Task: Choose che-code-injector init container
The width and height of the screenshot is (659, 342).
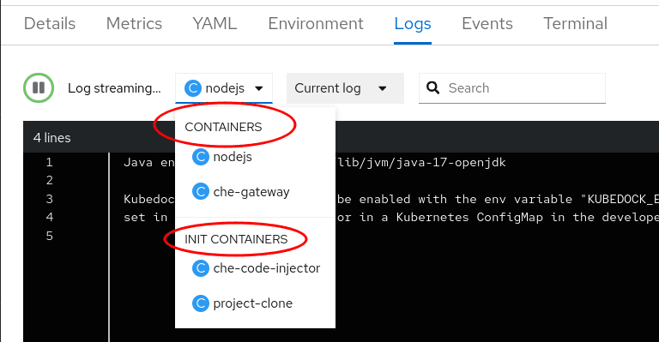Action: (x=255, y=268)
